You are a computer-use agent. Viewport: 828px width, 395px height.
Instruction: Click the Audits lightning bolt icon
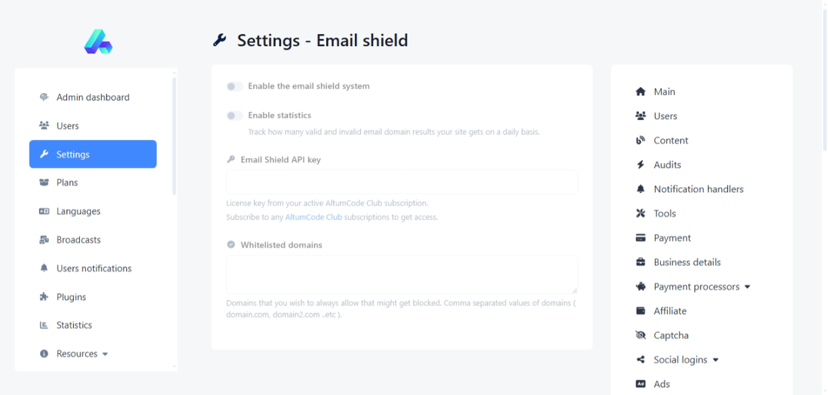click(640, 165)
